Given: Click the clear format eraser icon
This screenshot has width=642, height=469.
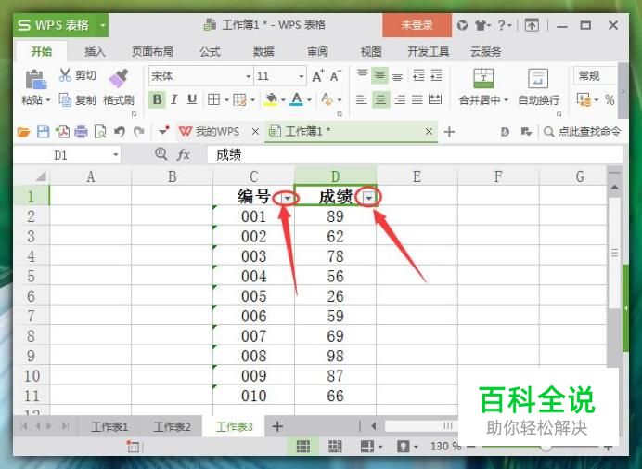Looking at the screenshot, I should coord(327,99).
